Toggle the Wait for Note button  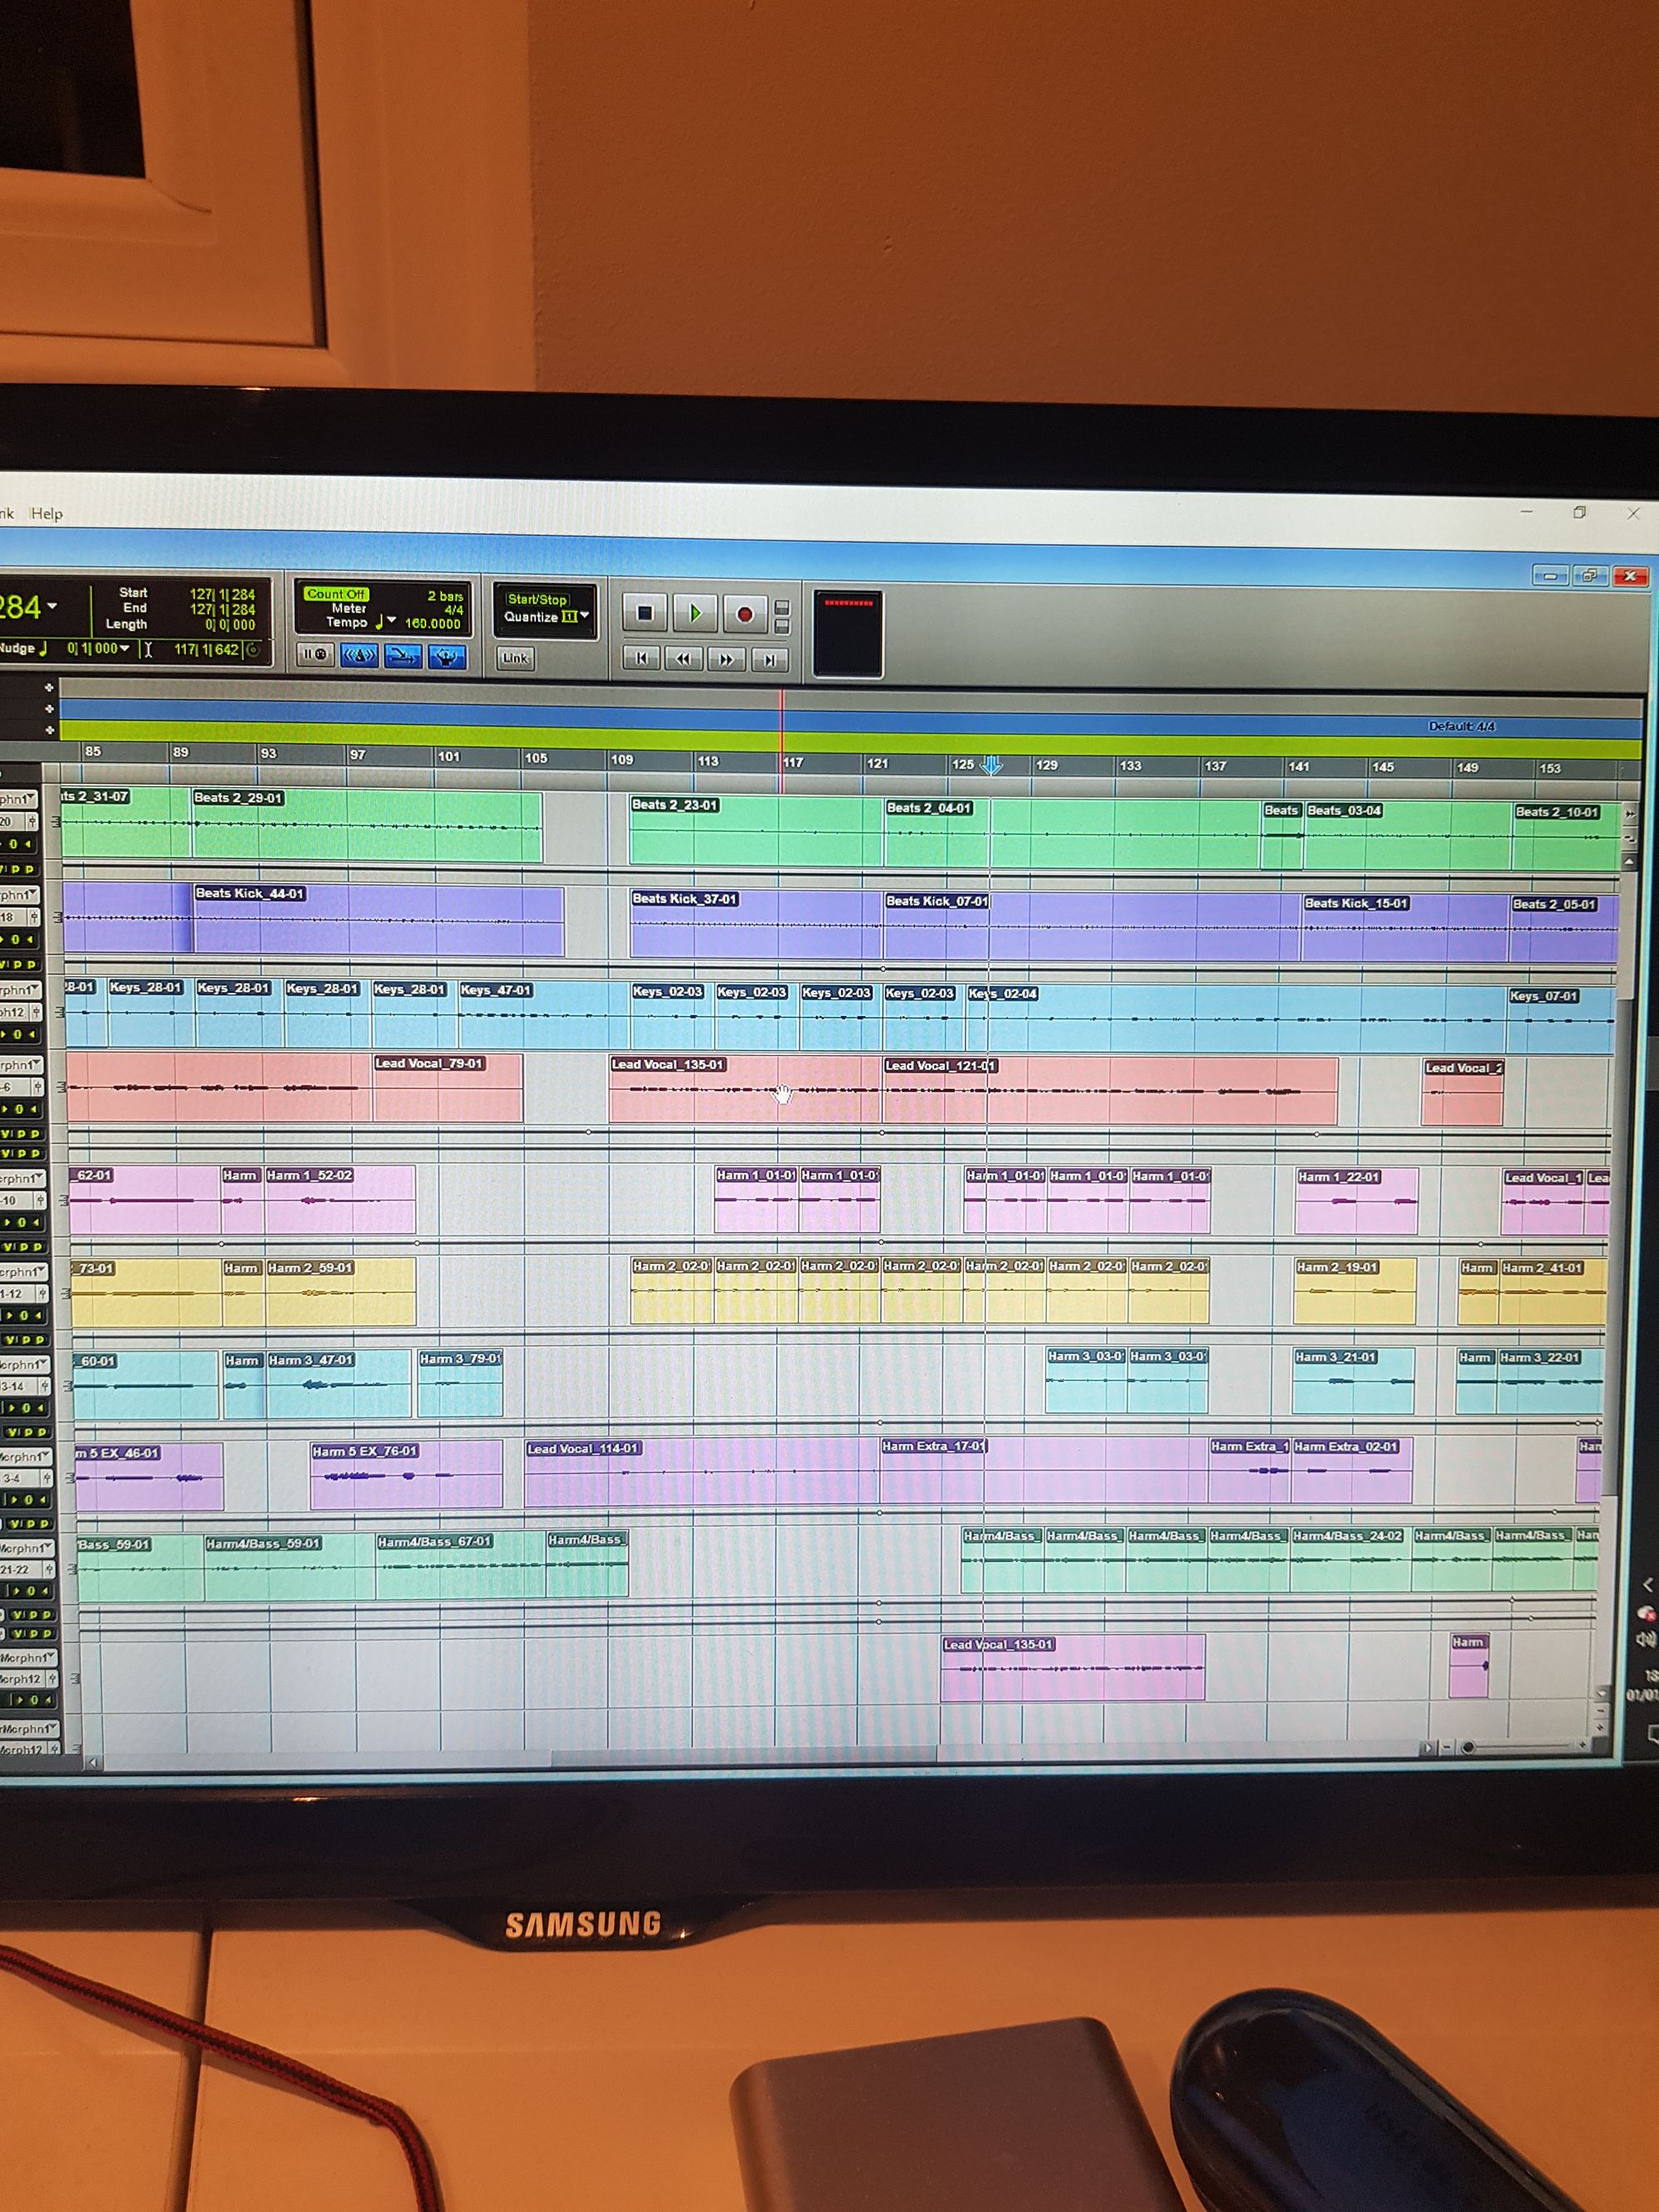point(315,654)
